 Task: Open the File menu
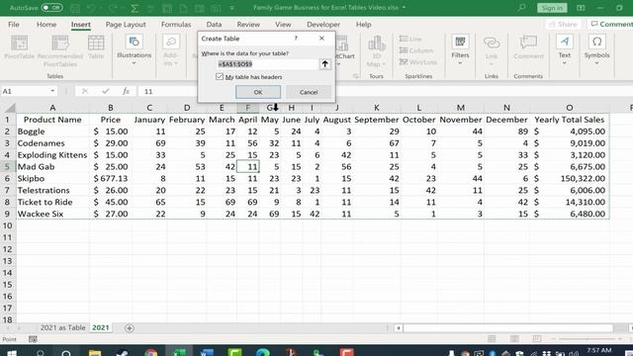tap(14, 24)
